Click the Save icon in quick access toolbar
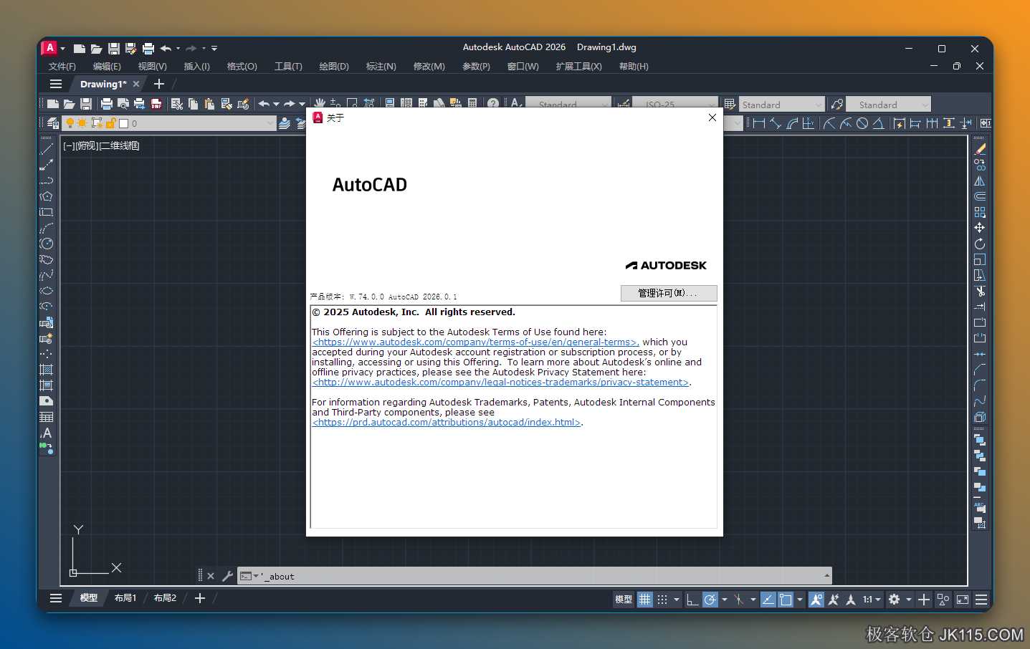 (x=114, y=48)
